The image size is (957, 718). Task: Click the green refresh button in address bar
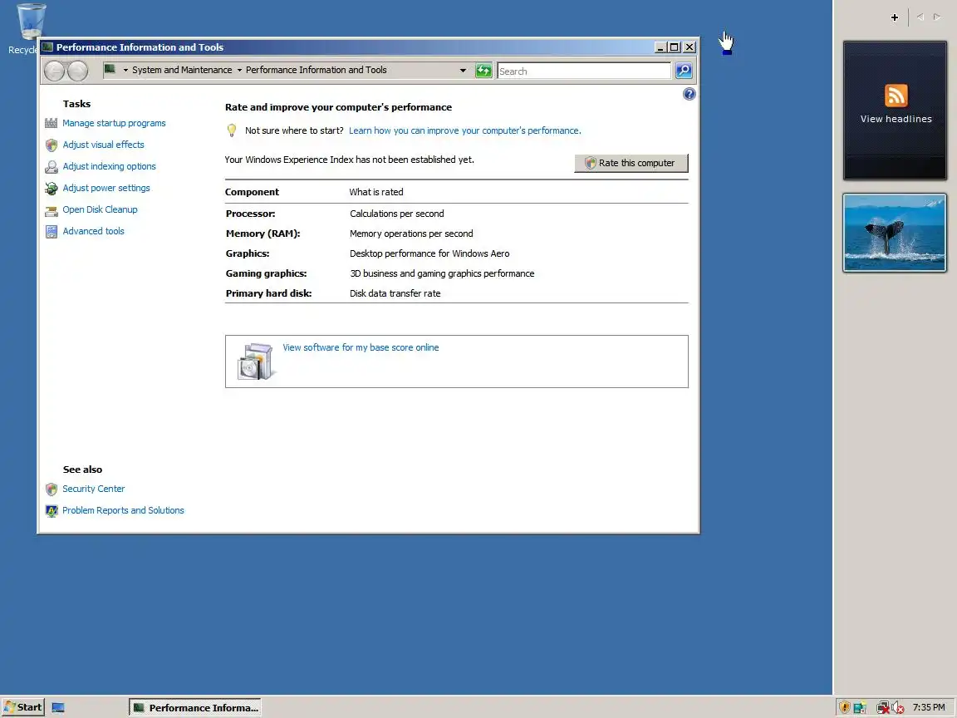pos(483,71)
